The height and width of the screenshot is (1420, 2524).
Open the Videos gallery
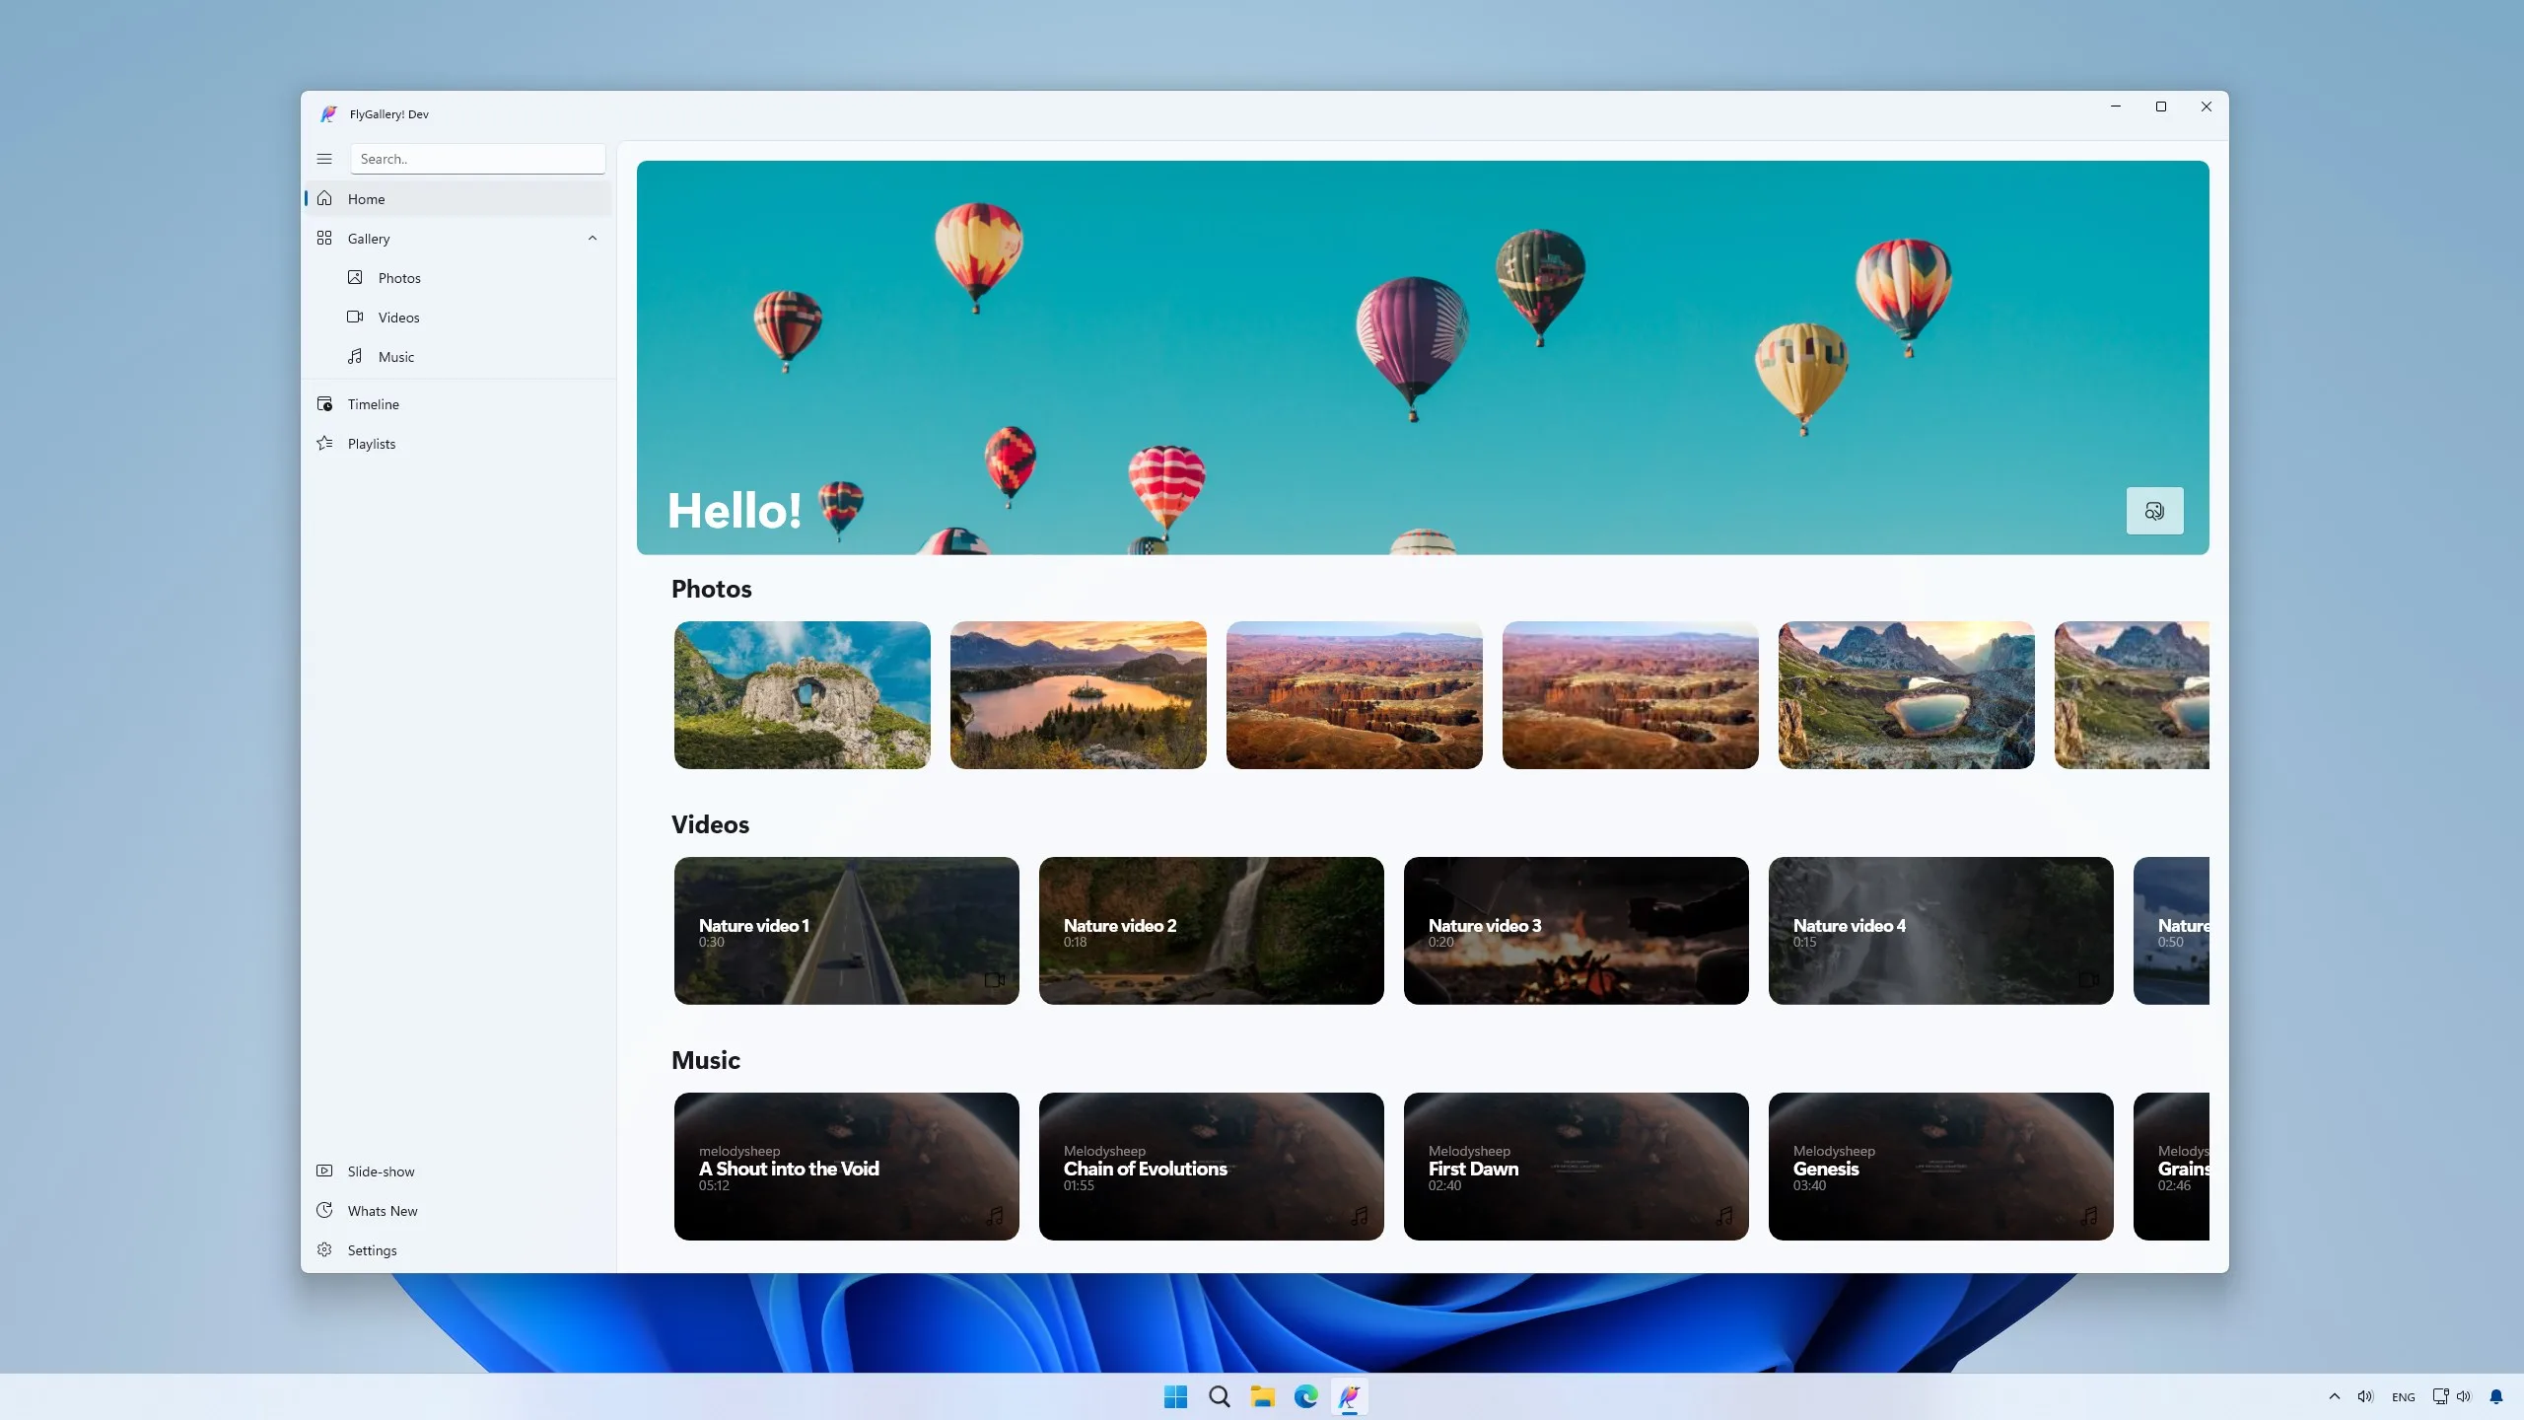pyautogui.click(x=457, y=318)
